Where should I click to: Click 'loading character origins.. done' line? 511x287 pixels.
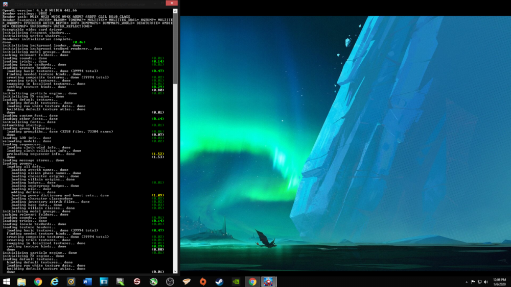pos(45,176)
